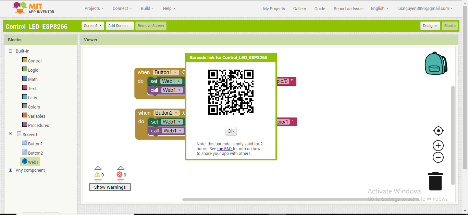The width and height of the screenshot is (468, 215).
Task: Jump to next warning using down arrow
Action: coord(98,181)
